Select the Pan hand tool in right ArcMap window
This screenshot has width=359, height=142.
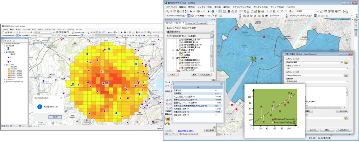(175, 11)
